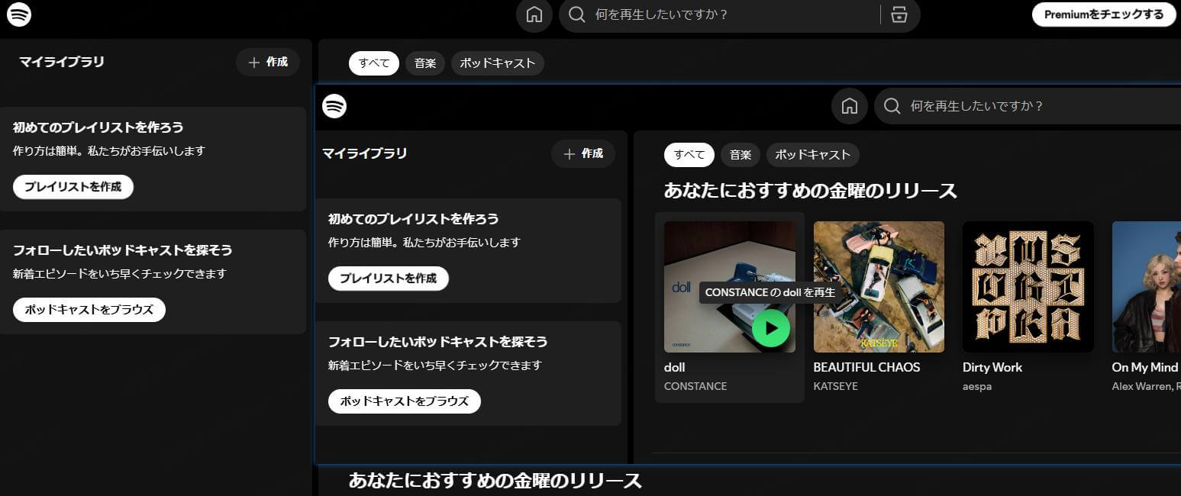Click the BEAUTIFUL CHAOS title text
Screen dimensions: 1181x496
coord(866,368)
